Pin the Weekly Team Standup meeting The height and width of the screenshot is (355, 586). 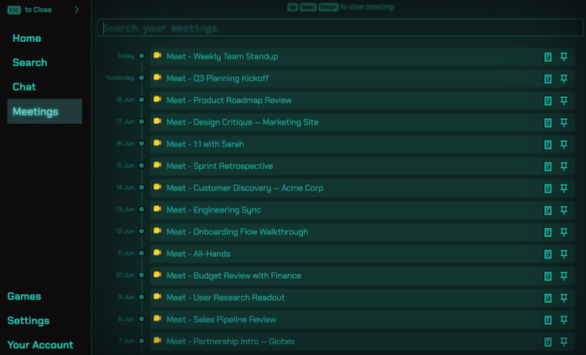click(564, 57)
